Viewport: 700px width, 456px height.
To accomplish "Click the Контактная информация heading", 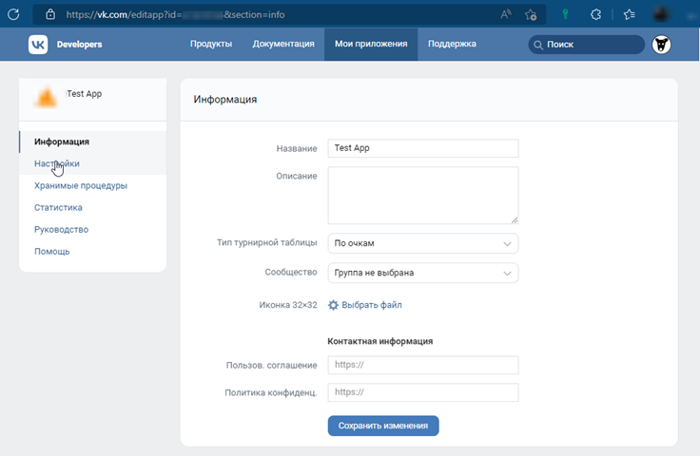I will tap(380, 341).
